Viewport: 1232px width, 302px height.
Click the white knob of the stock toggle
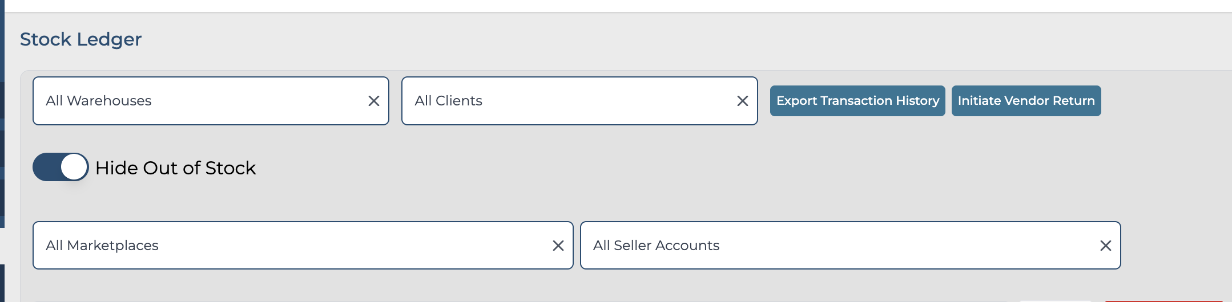pyautogui.click(x=74, y=167)
